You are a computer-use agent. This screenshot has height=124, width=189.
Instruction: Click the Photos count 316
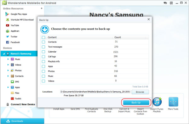coord(116,71)
